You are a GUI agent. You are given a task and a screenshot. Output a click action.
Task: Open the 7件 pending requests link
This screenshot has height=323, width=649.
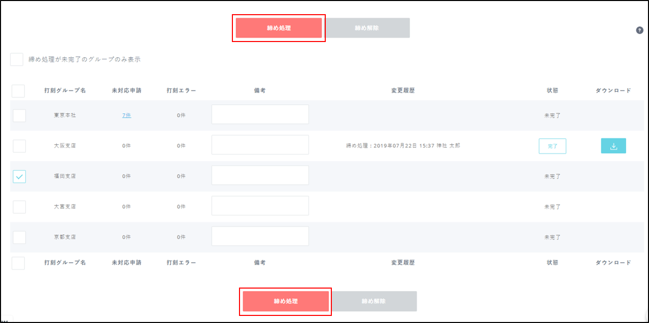(126, 115)
